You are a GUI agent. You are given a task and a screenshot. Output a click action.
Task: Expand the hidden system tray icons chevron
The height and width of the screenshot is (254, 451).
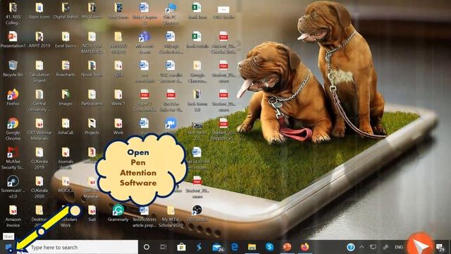tap(362, 247)
